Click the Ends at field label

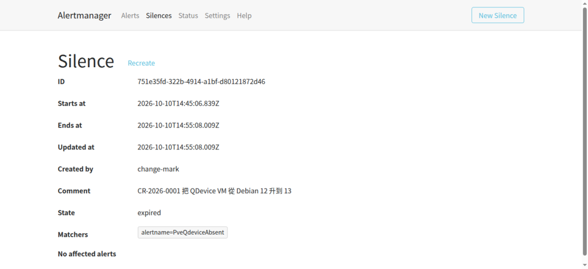[x=69, y=125]
